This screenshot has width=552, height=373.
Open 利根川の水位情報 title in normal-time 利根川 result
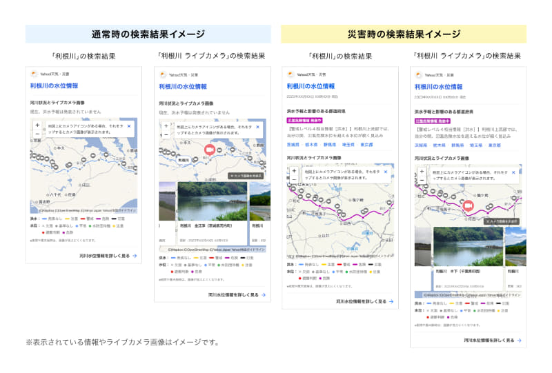(54, 85)
